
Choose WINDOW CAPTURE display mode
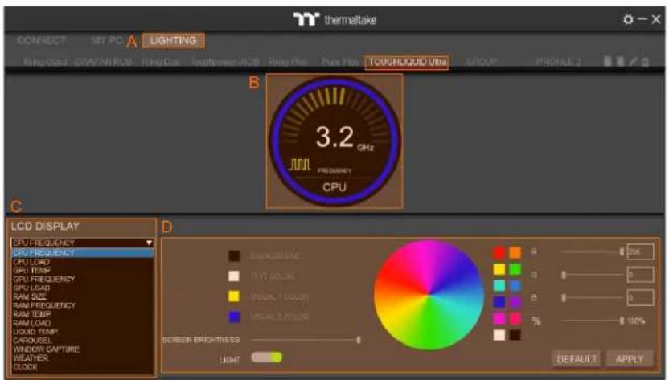(46, 349)
